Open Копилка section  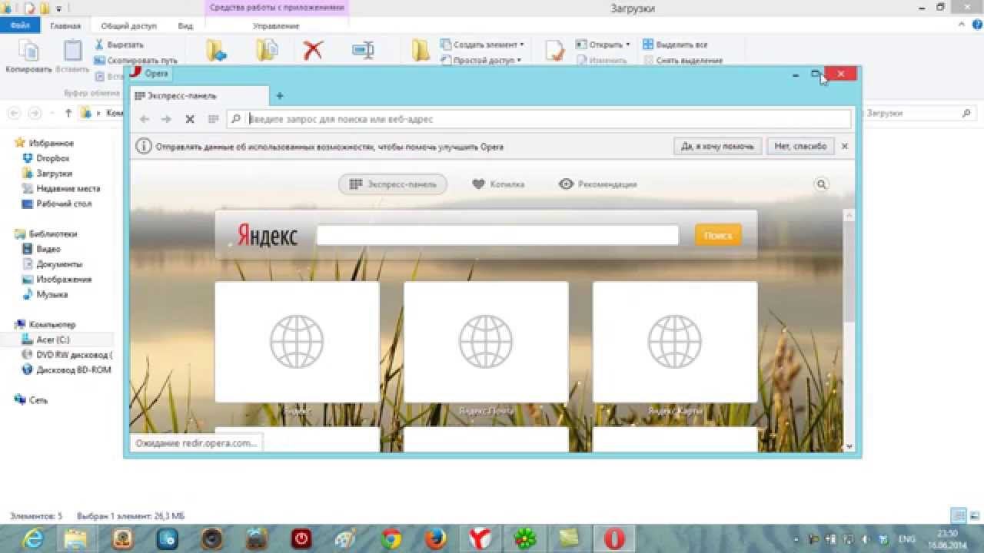point(498,184)
